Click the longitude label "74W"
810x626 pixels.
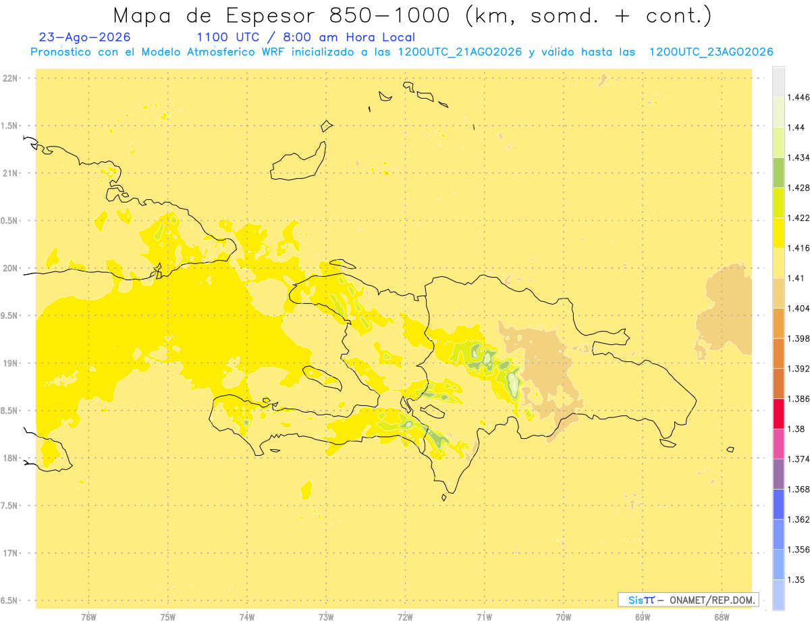point(247,617)
